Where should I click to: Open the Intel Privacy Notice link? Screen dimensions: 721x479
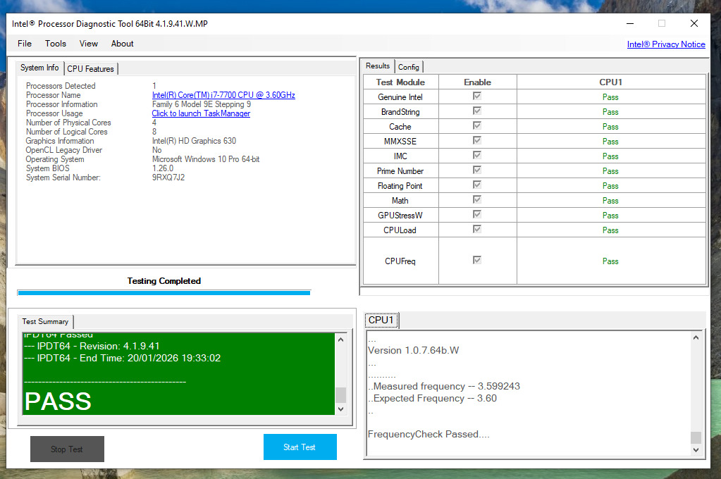[x=666, y=44]
